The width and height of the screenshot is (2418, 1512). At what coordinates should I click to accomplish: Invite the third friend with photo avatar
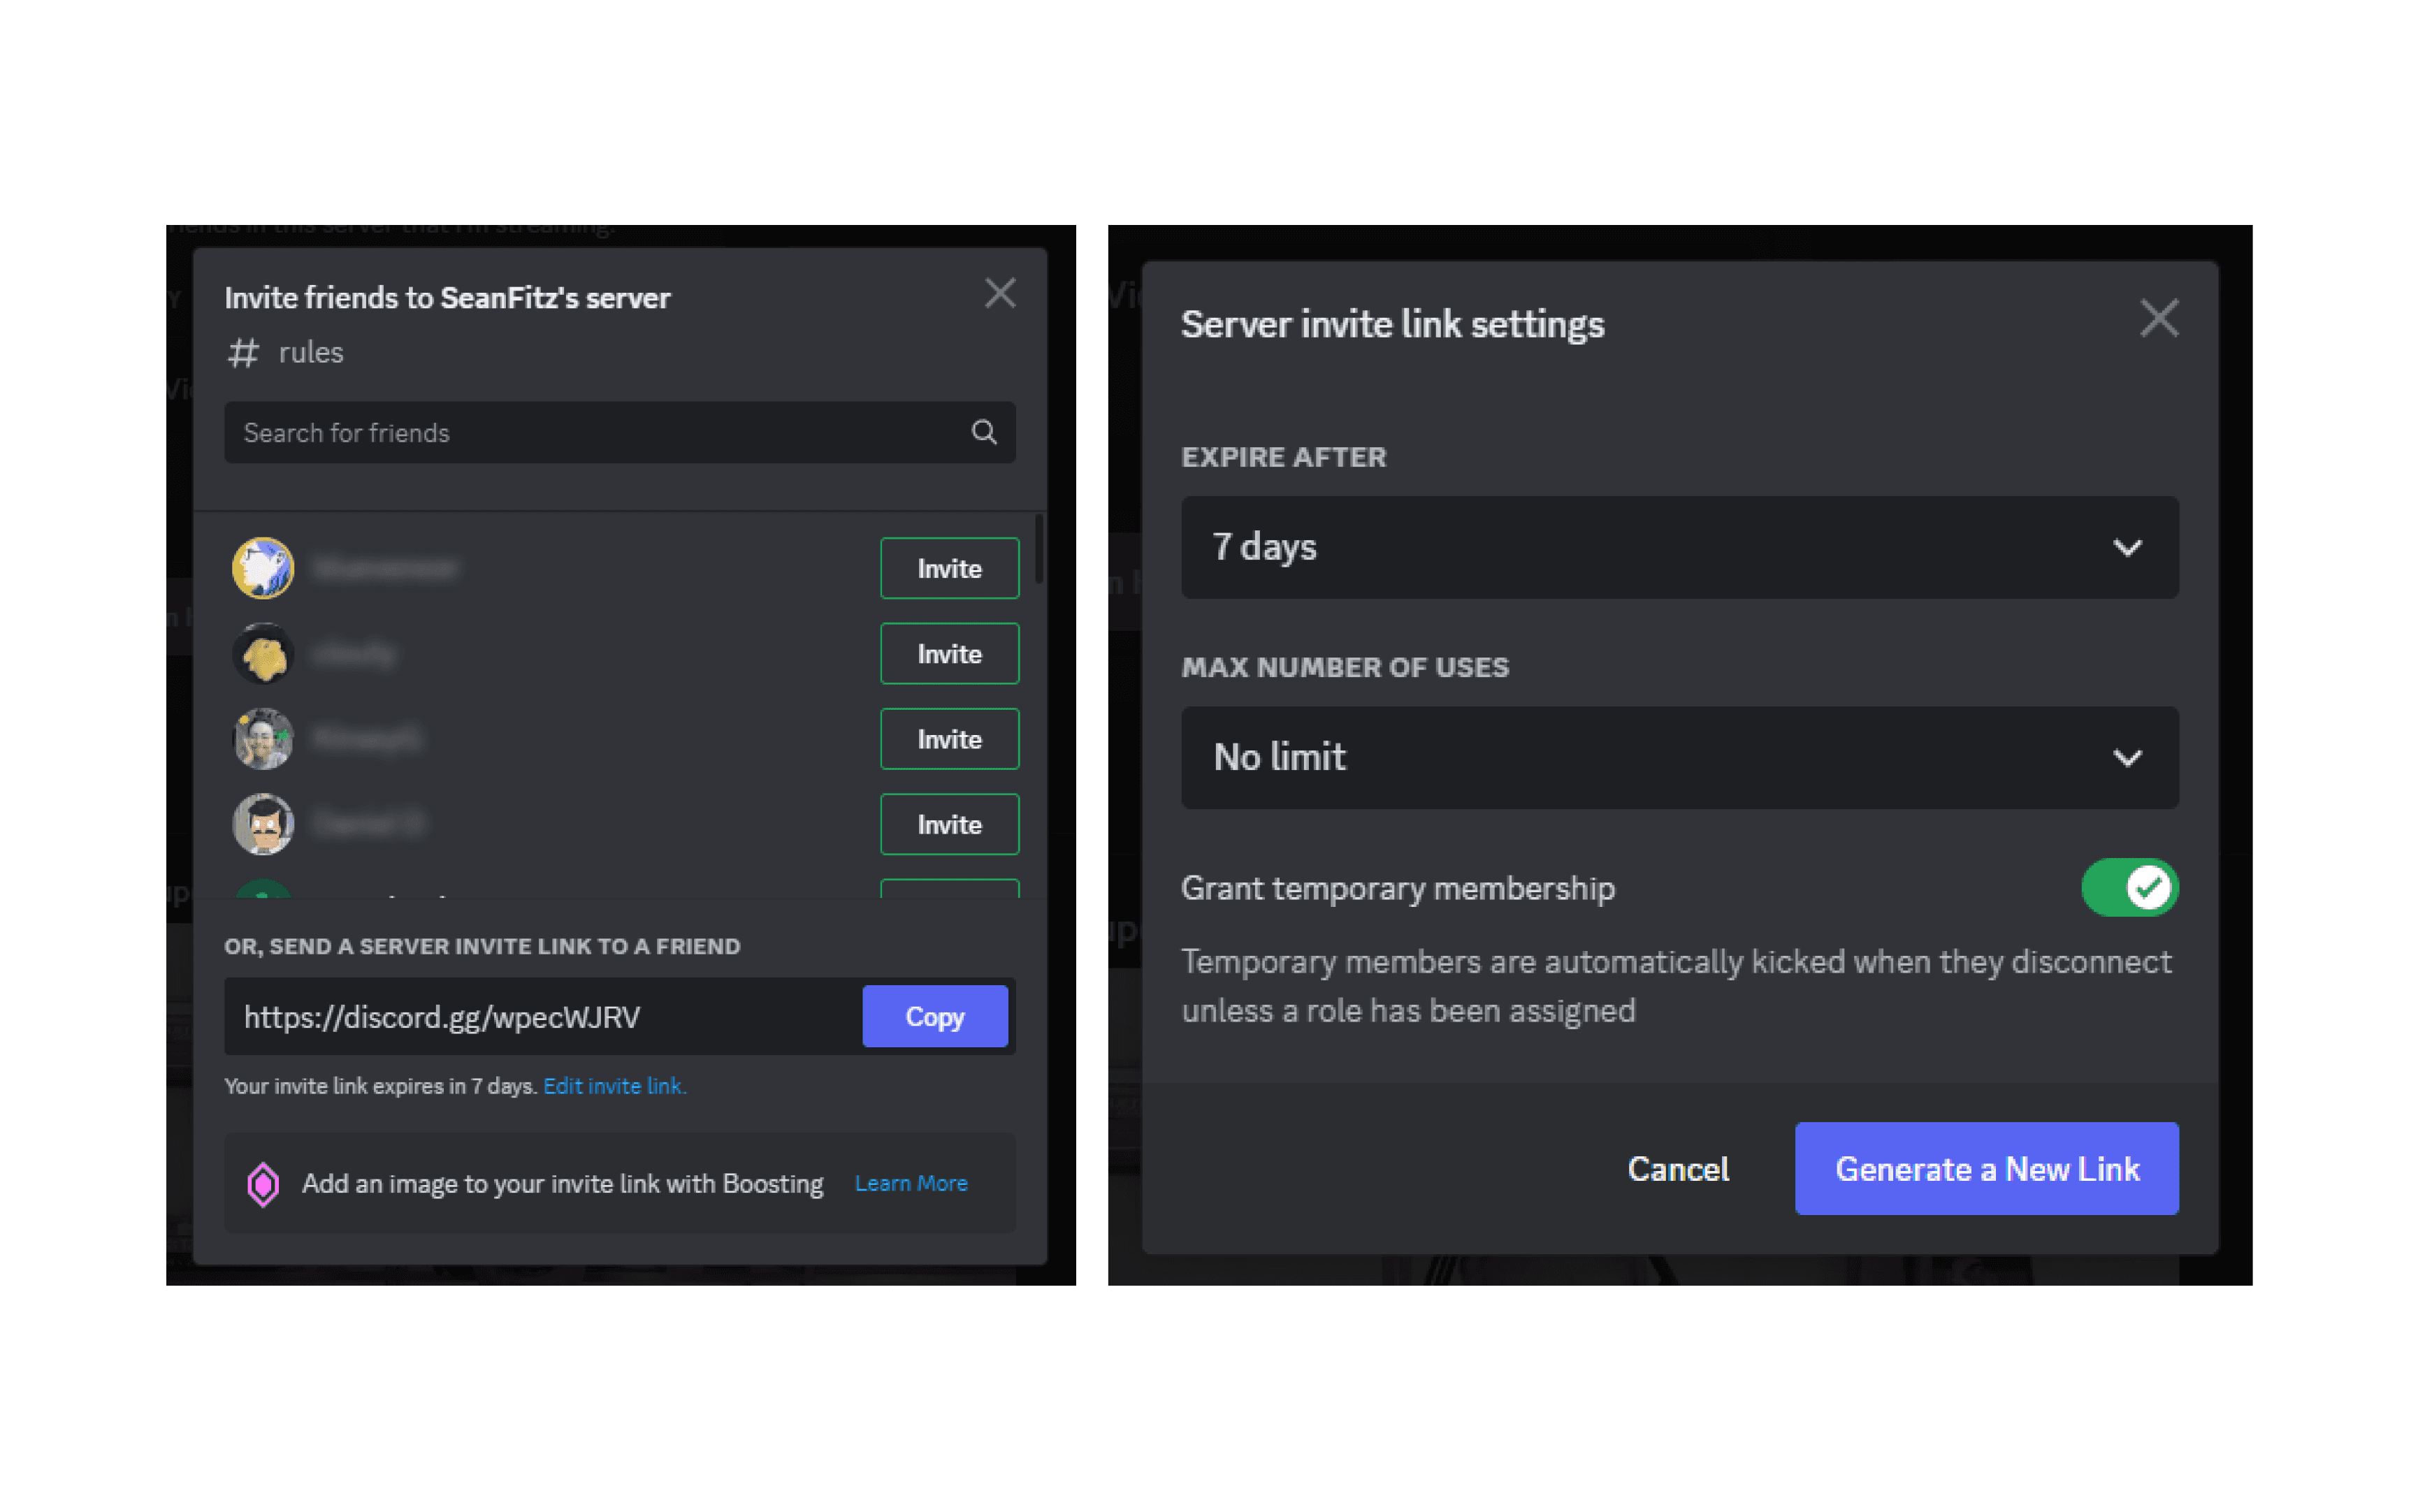tap(949, 739)
